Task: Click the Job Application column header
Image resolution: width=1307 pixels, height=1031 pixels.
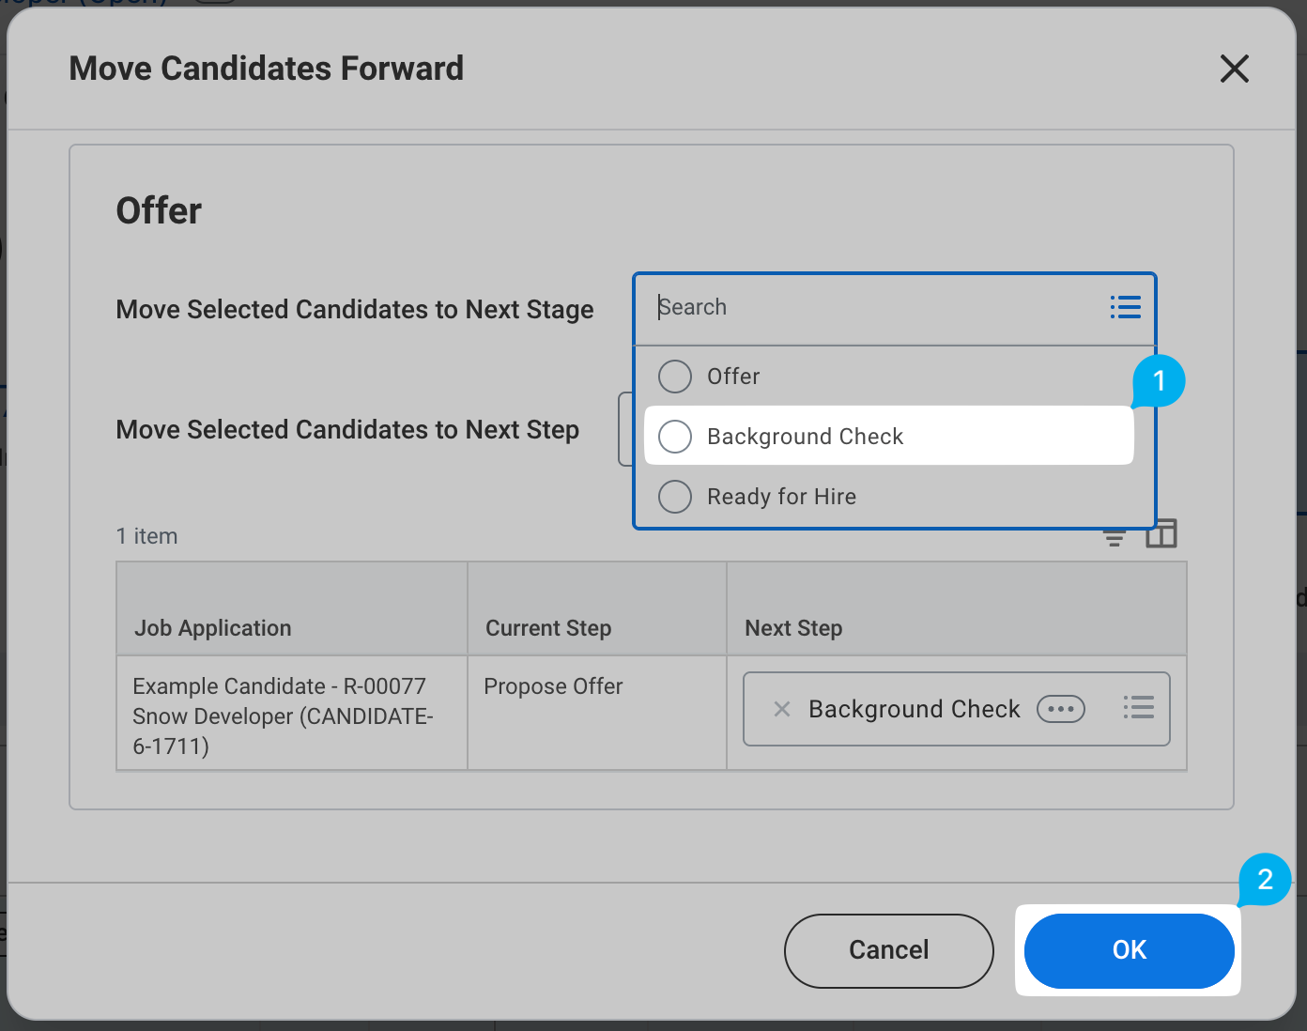Action: pos(213,628)
